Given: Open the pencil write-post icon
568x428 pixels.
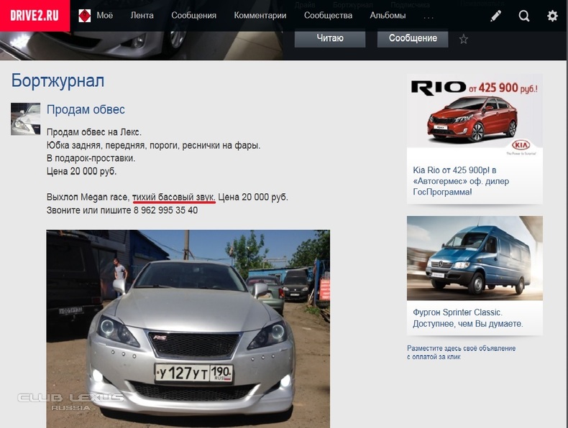Looking at the screenshot, I should (496, 16).
